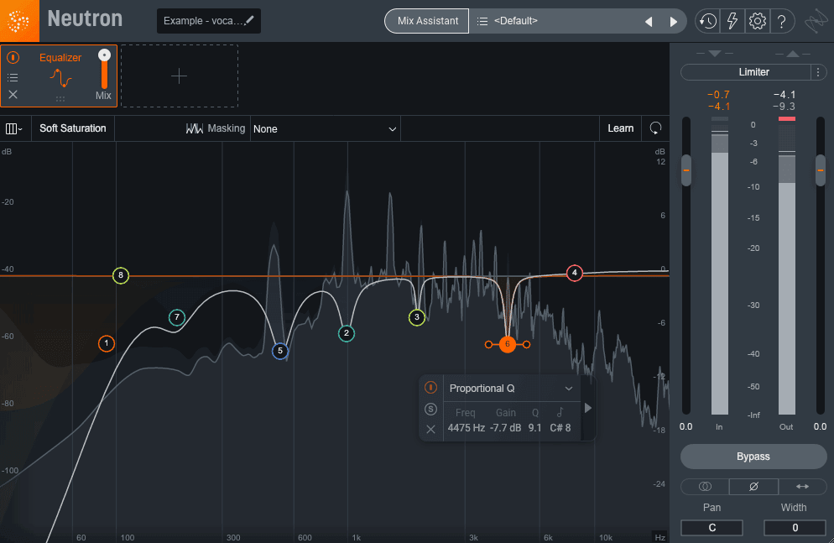Toggle the stereo channel mode icon
Screen dimensions: 834x543
point(705,486)
